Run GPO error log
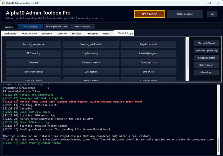The height and width of the screenshot is (156, 223). click(x=33, y=53)
